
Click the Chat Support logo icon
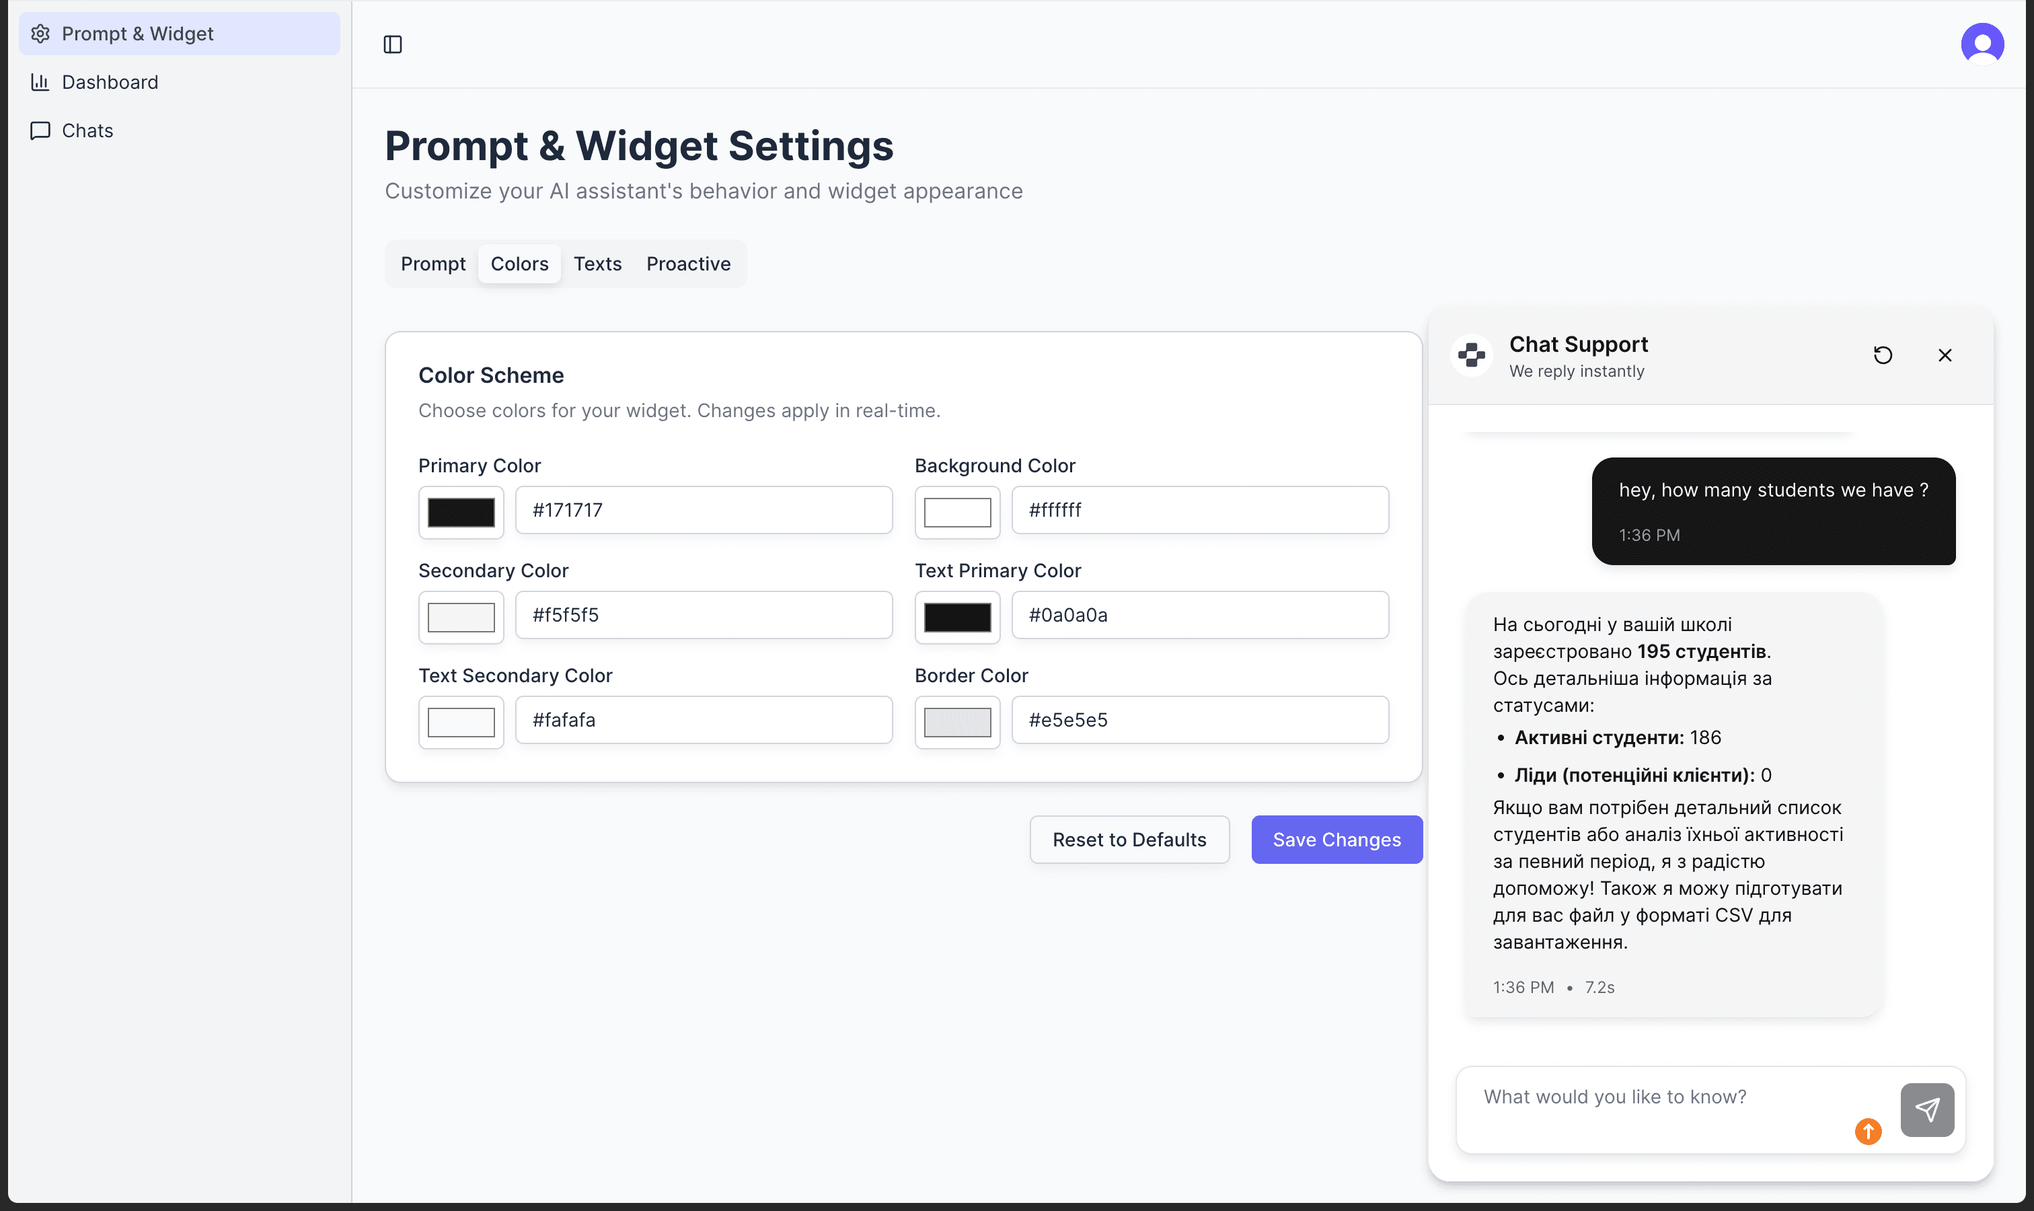click(x=1472, y=355)
